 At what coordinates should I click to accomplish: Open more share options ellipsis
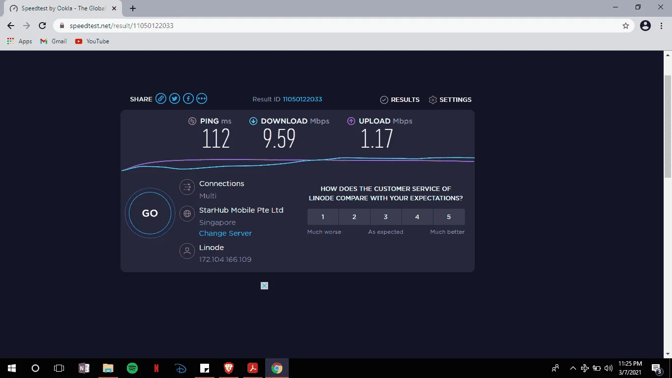[x=202, y=99]
